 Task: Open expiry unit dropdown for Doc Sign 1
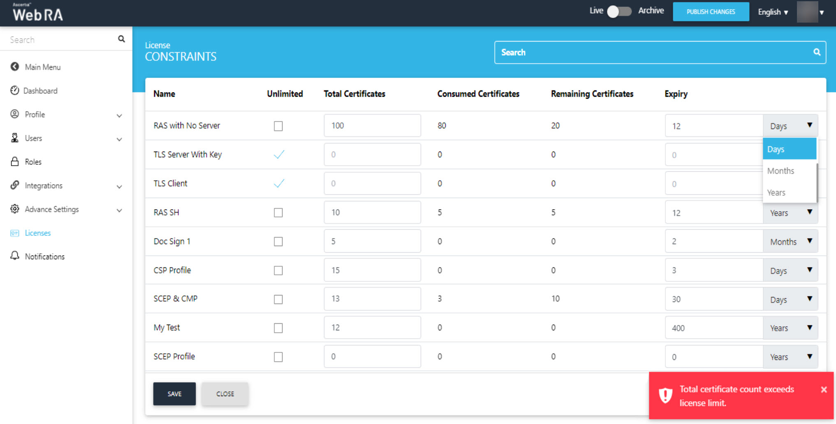point(790,241)
